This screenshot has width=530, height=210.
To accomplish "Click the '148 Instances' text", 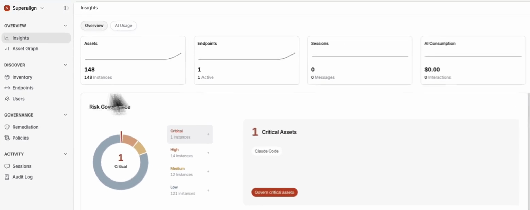I will coord(98,77).
